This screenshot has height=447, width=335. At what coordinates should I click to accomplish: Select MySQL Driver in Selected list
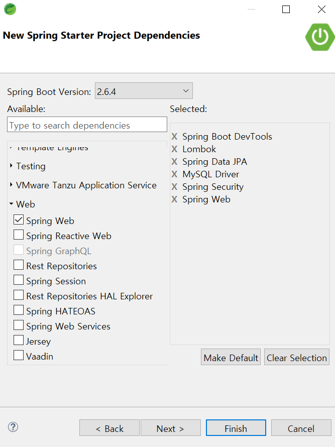pos(211,174)
